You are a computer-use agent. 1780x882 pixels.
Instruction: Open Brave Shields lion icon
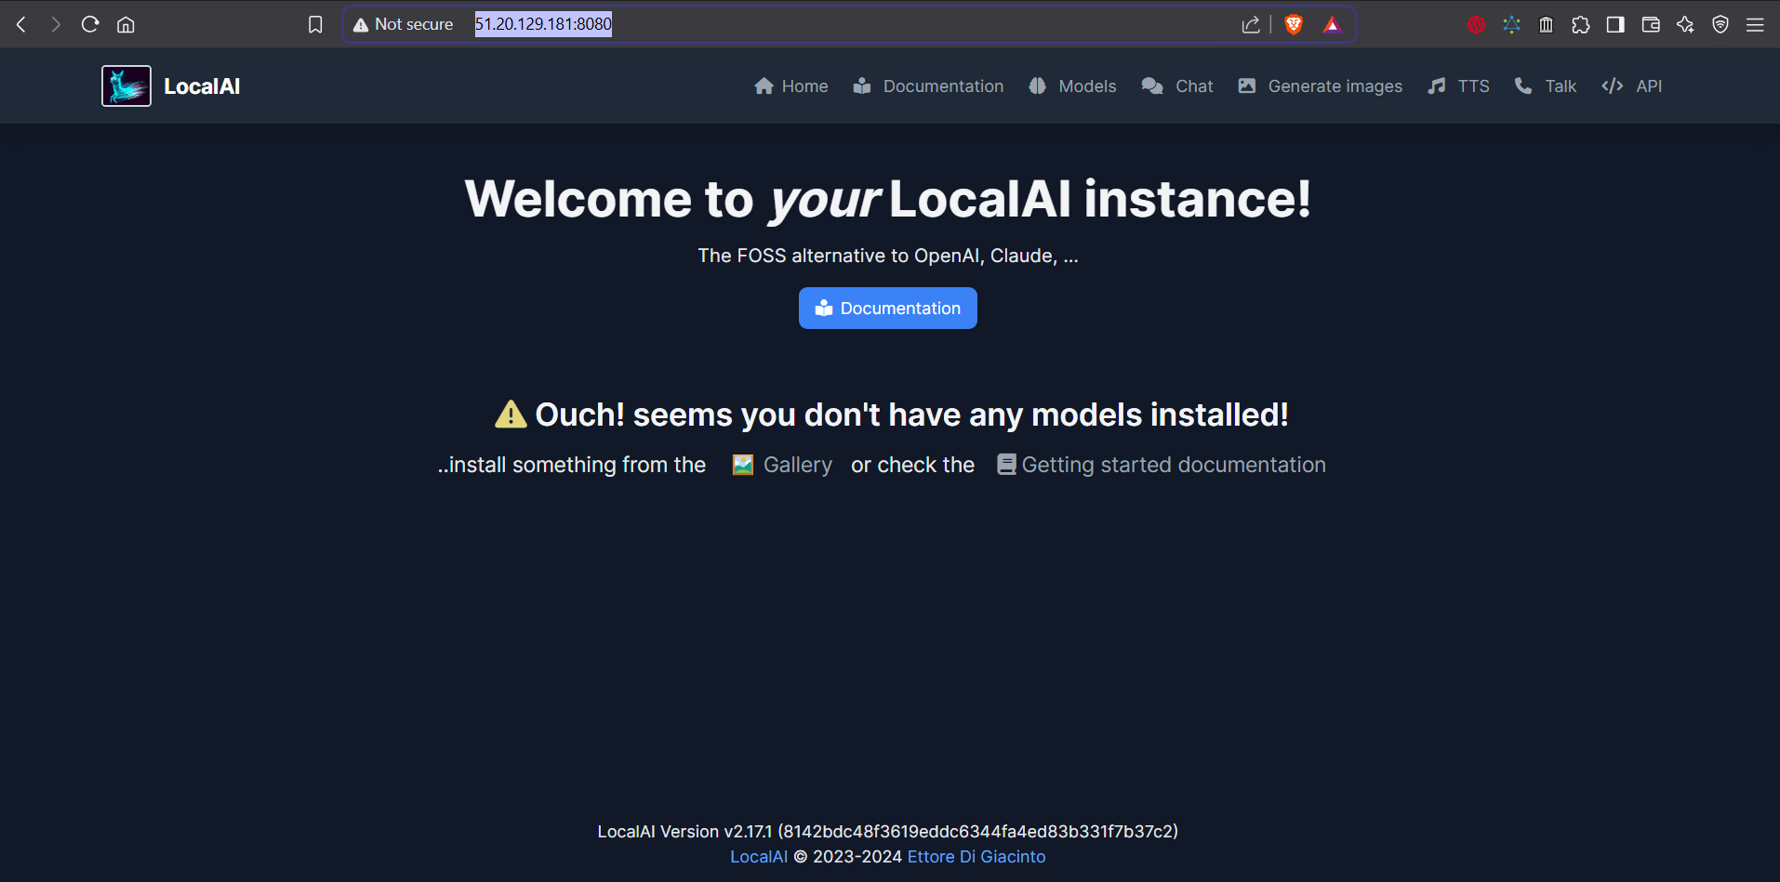[x=1294, y=24]
